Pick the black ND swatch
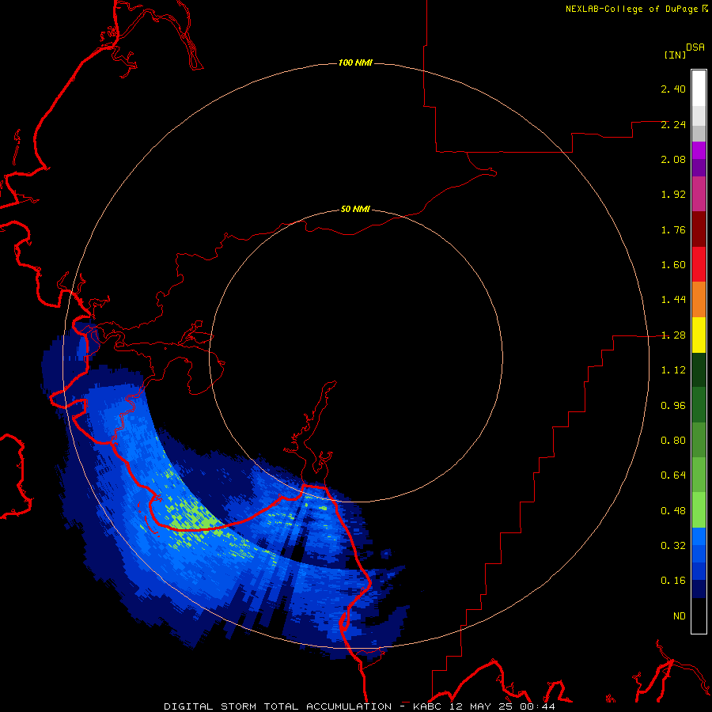712x712 pixels. 699,615
